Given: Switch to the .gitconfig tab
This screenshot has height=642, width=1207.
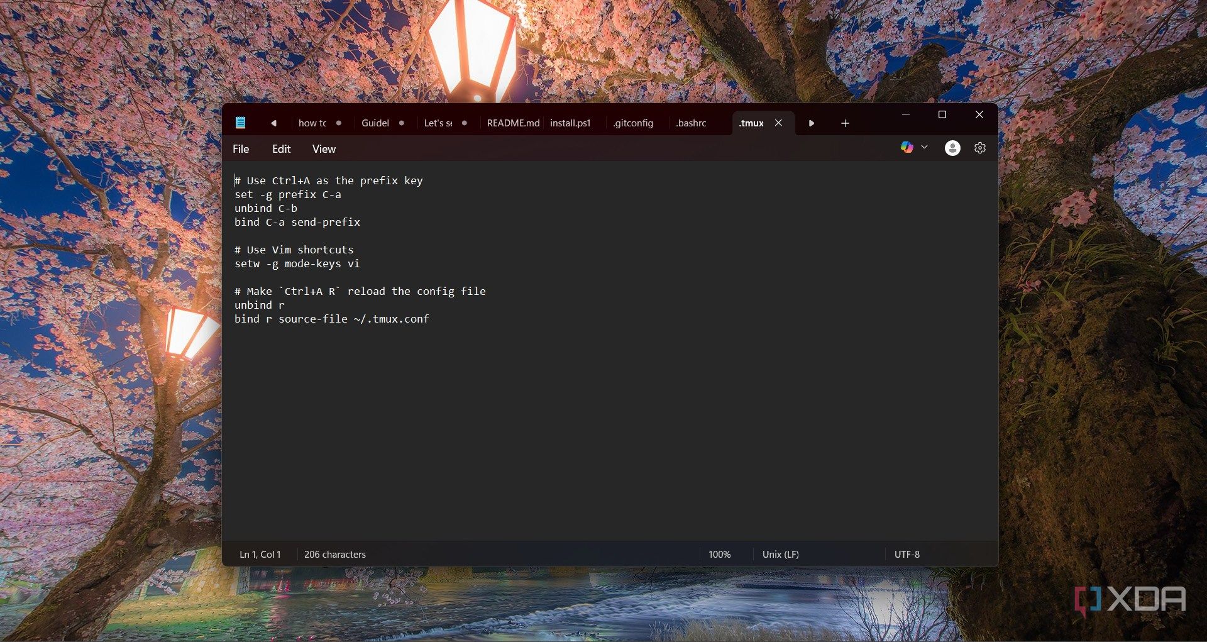Looking at the screenshot, I should [633, 123].
